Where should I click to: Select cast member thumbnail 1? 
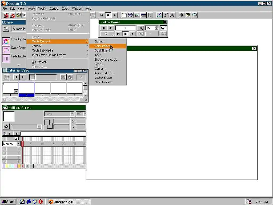[10, 88]
